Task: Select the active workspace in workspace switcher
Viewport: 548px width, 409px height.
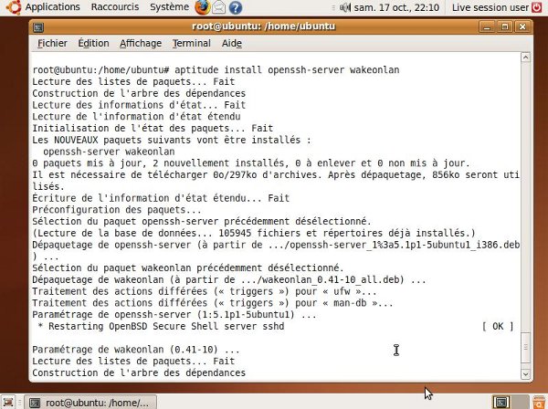Action: coord(501,402)
